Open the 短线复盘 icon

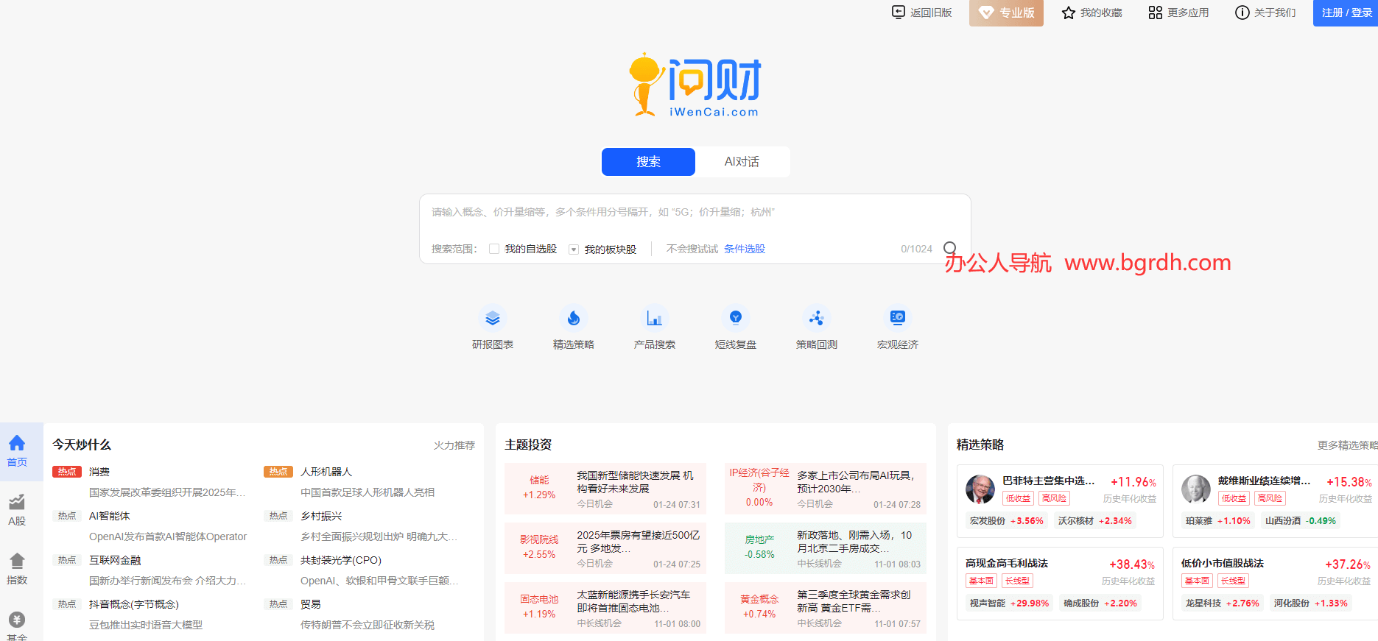pos(735,318)
